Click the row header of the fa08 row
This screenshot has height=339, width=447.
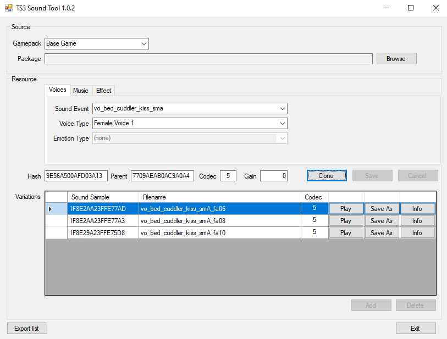[57, 221]
